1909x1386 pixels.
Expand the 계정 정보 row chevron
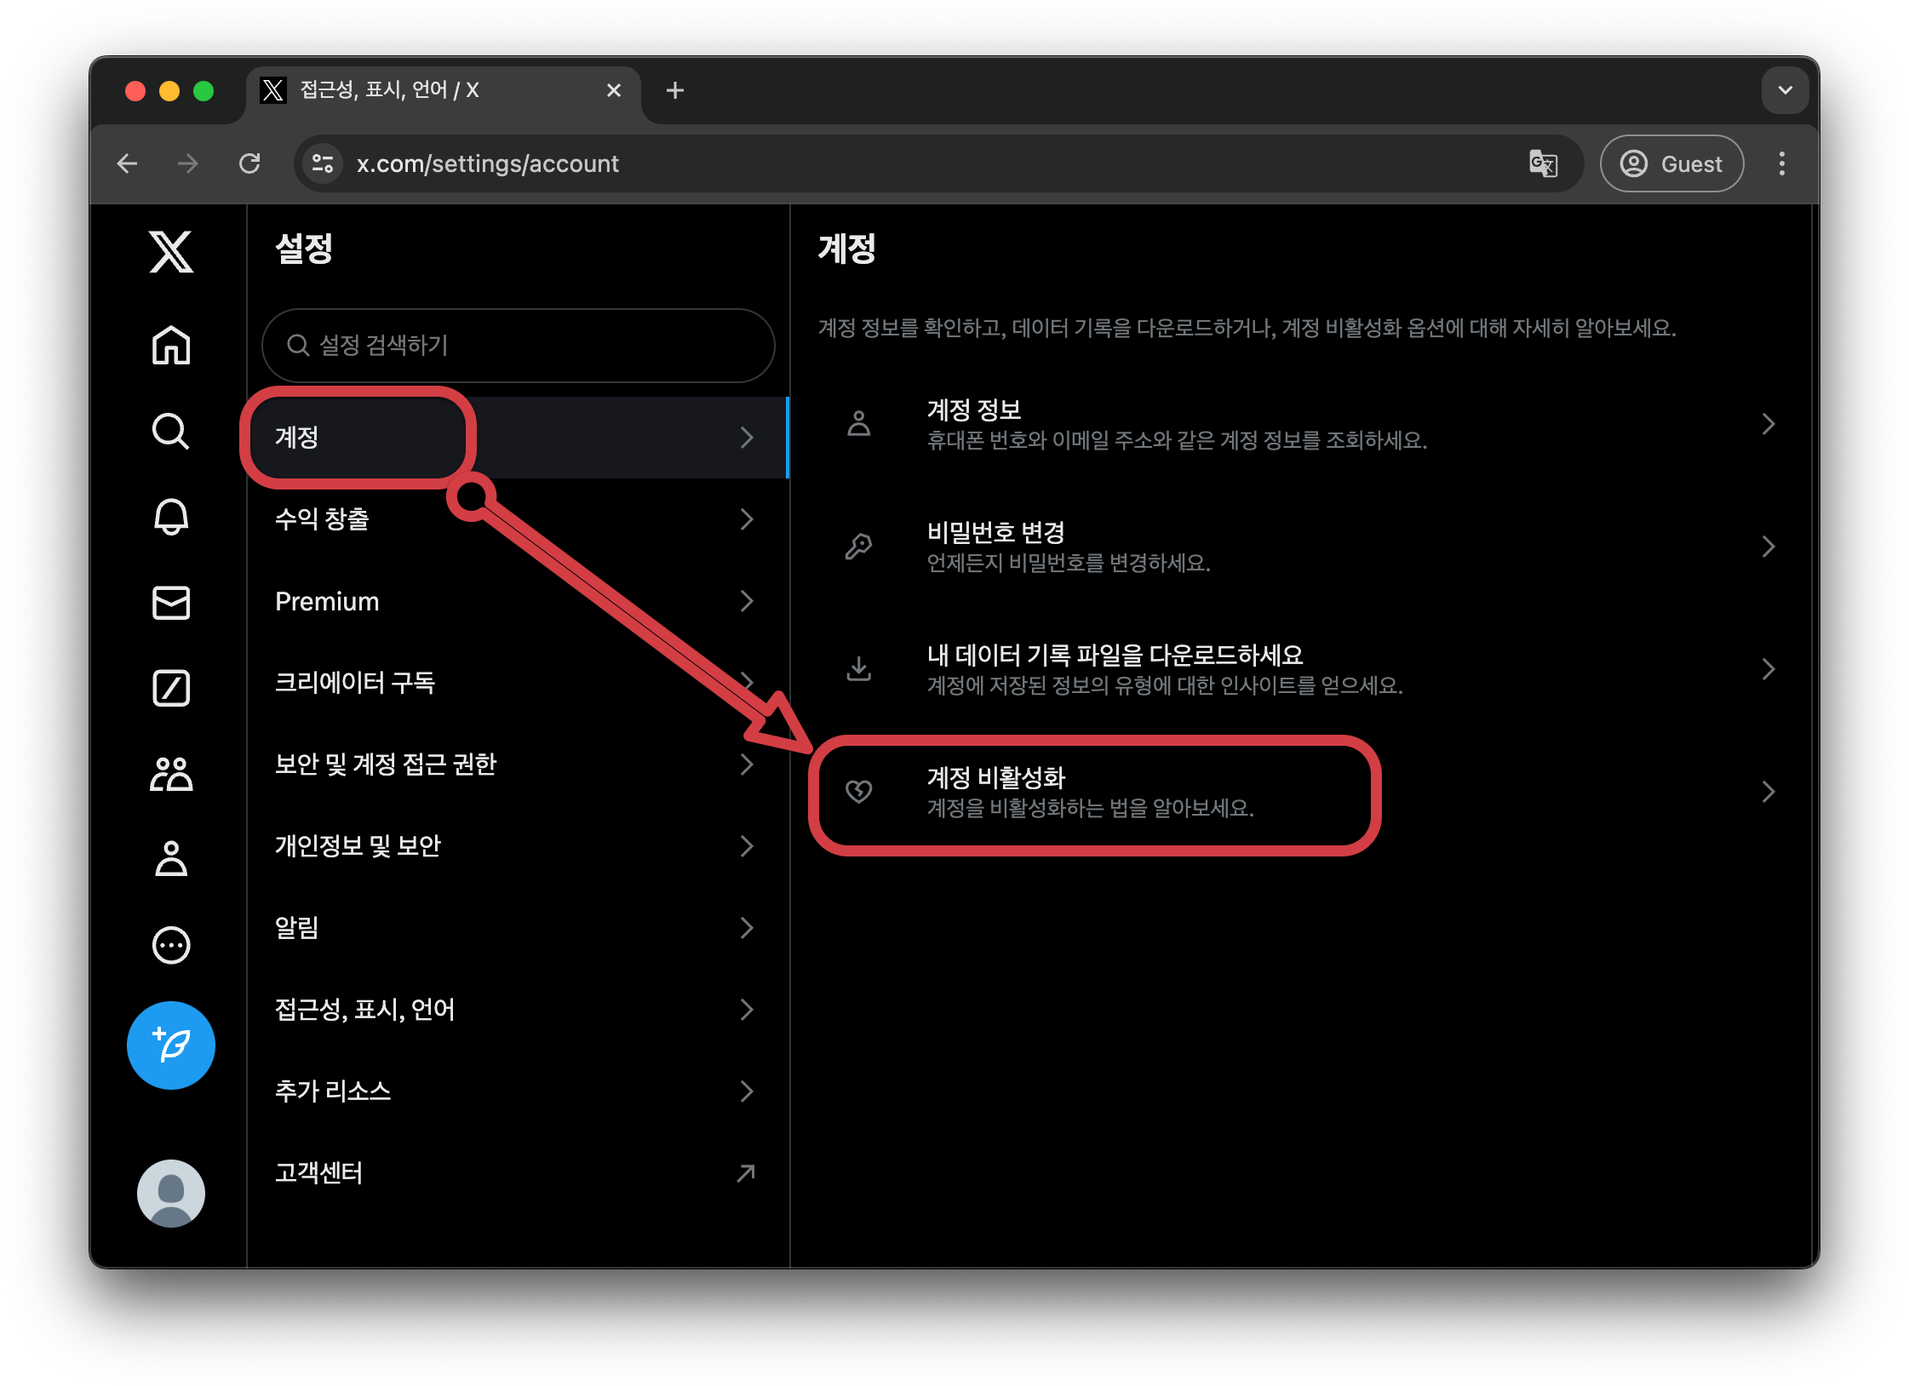[1768, 424]
